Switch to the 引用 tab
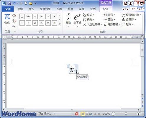 59,9
